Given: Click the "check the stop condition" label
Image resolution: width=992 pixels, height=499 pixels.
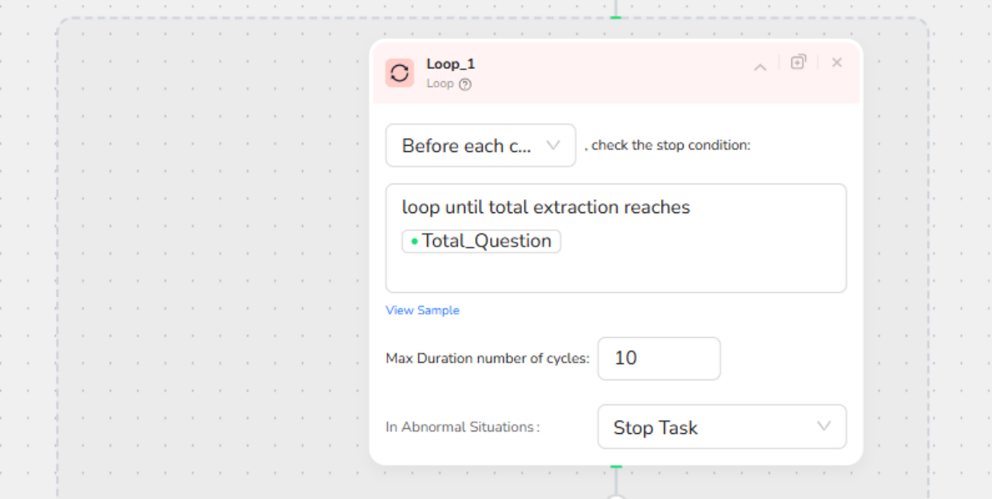Looking at the screenshot, I should pos(667,145).
